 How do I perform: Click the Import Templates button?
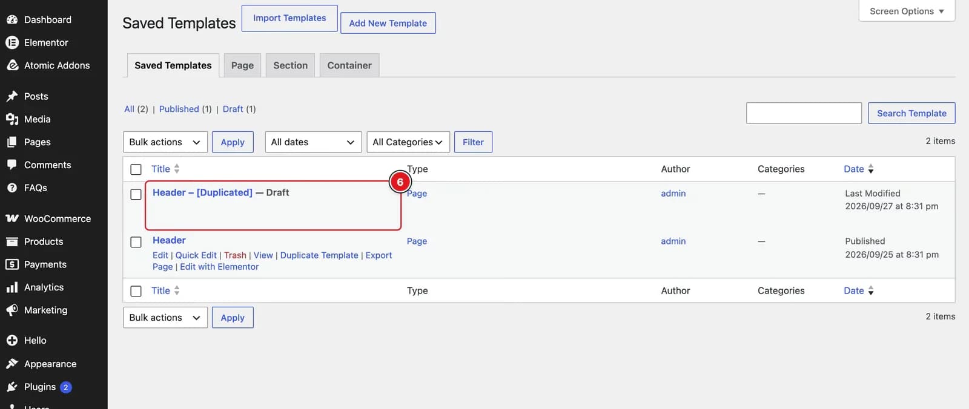(x=289, y=18)
